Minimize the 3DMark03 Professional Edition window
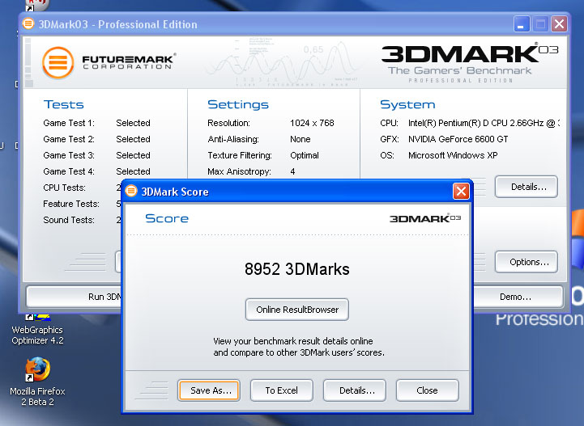The width and height of the screenshot is (584, 426). click(522, 23)
